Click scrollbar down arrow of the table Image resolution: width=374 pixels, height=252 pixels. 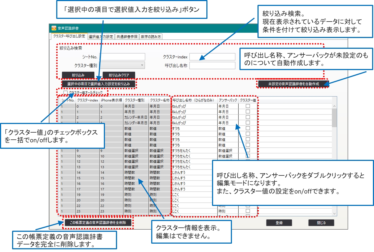(334, 213)
